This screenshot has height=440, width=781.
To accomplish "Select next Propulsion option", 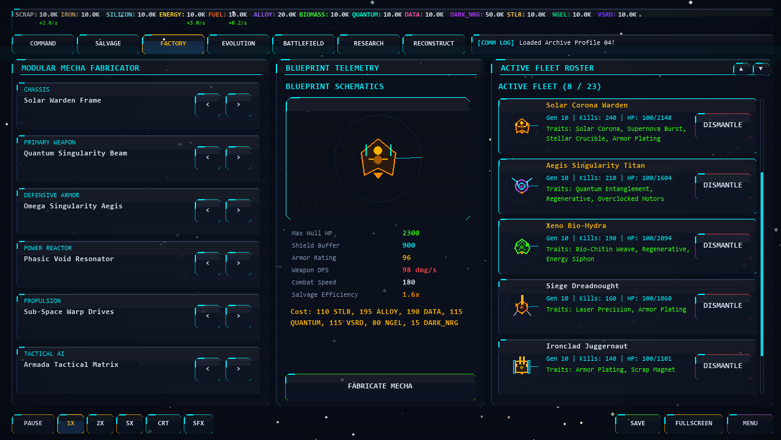I will pos(238,316).
